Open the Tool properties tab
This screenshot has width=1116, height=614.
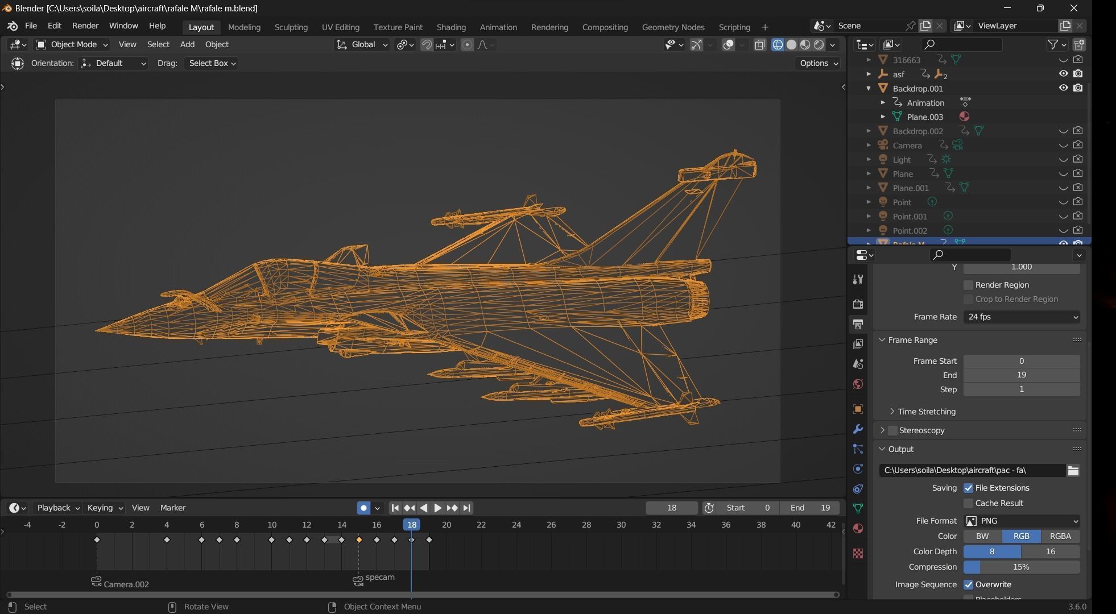(858, 280)
